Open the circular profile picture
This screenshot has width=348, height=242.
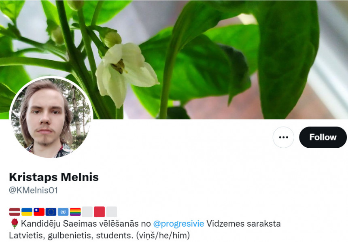[x=51, y=118]
